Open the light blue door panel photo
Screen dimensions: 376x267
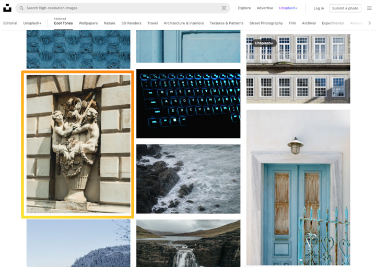pyautogui.click(x=188, y=46)
